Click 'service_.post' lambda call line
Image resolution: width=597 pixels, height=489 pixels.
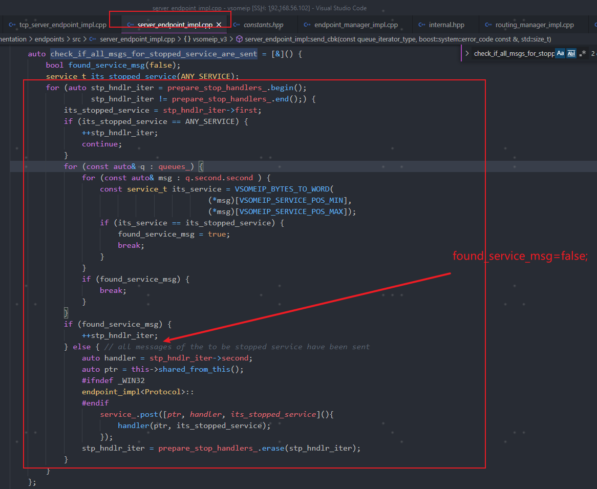(x=217, y=414)
